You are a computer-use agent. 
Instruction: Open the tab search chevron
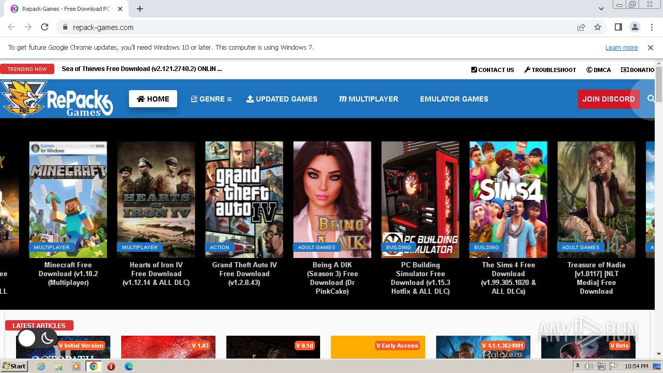pos(601,9)
